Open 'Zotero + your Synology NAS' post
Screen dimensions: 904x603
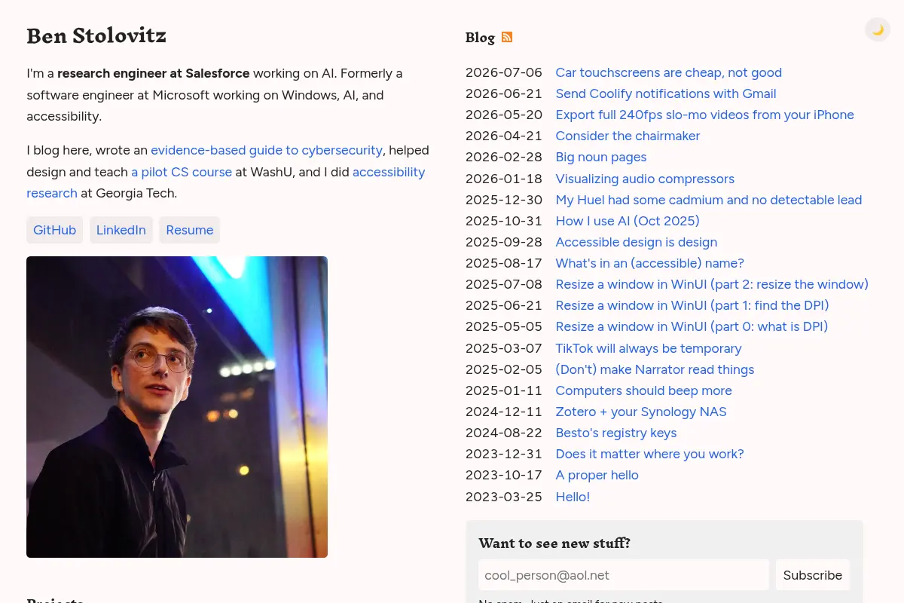pos(641,412)
